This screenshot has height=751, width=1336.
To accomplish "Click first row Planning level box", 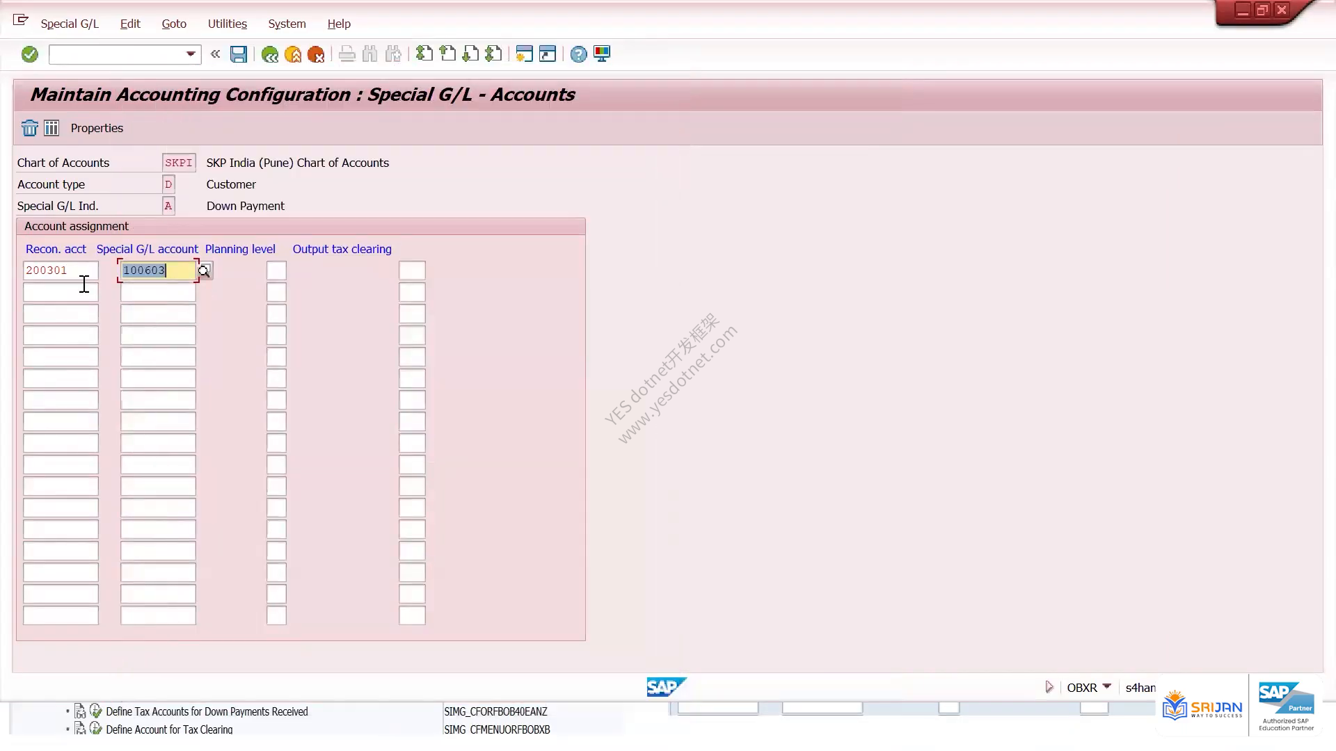I will click(x=276, y=270).
